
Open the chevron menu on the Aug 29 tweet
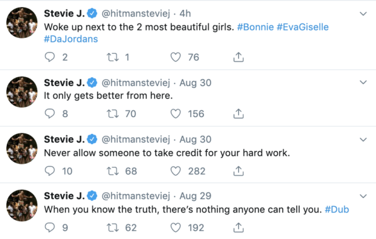coord(363,196)
